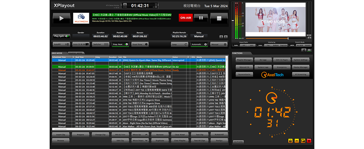Open the Device Manager

[300, 67]
